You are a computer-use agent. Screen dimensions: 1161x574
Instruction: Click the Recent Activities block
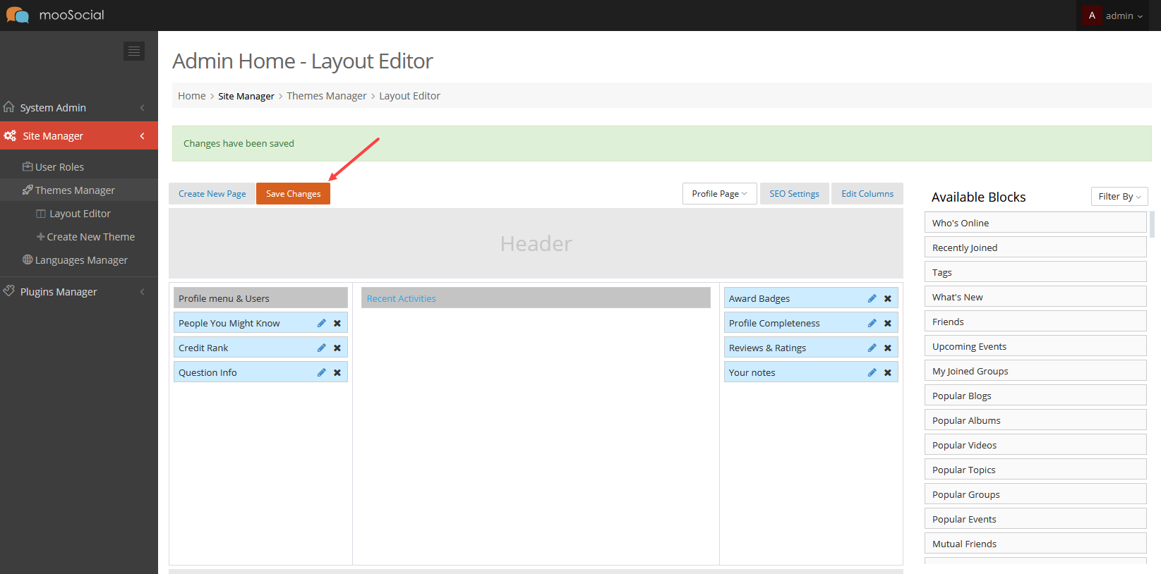tap(536, 298)
